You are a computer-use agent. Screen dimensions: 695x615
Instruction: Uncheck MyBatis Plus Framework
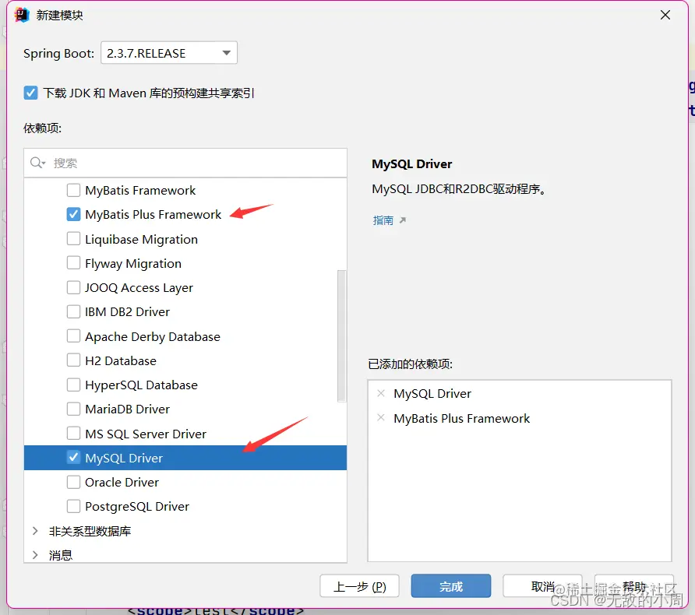pos(73,214)
